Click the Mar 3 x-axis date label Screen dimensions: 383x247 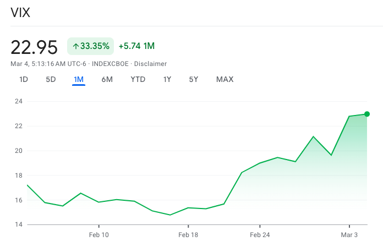[x=349, y=234]
